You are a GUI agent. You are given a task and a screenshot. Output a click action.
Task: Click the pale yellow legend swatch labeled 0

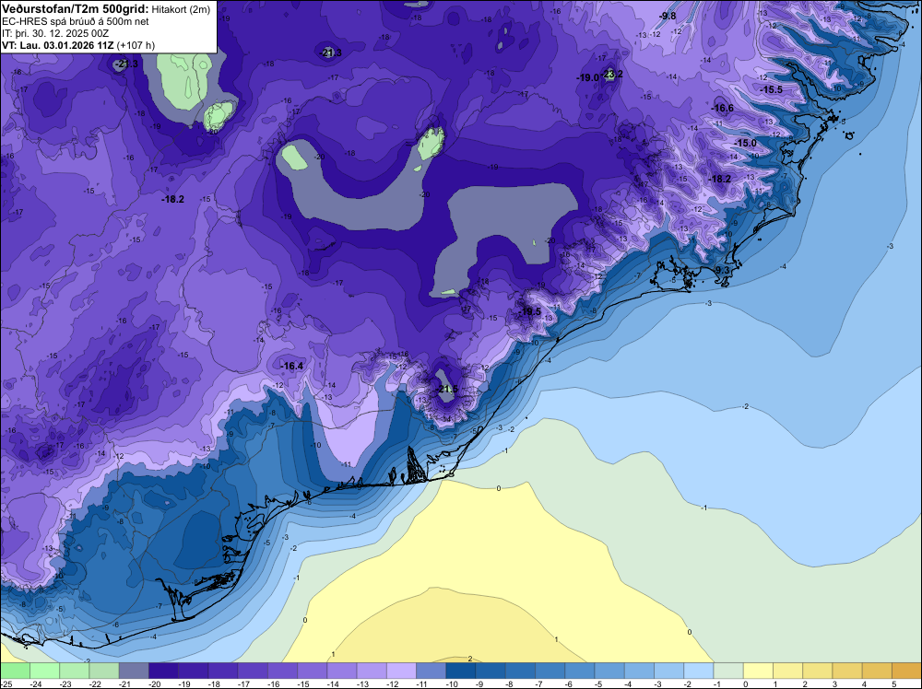[758, 671]
